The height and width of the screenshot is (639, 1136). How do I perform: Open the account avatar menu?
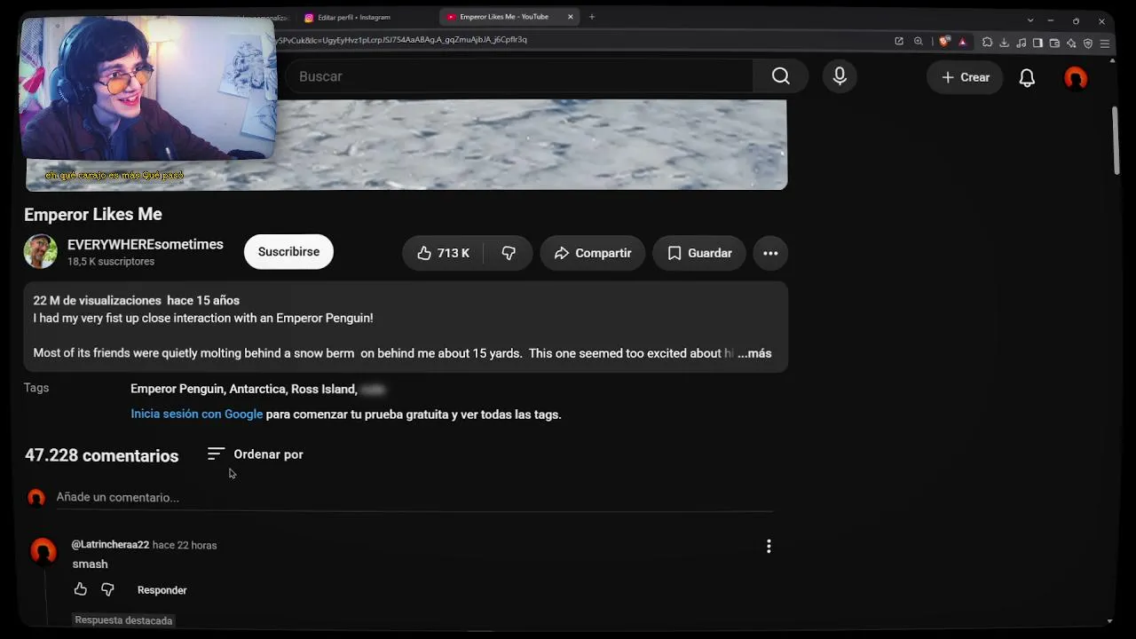click(x=1076, y=78)
